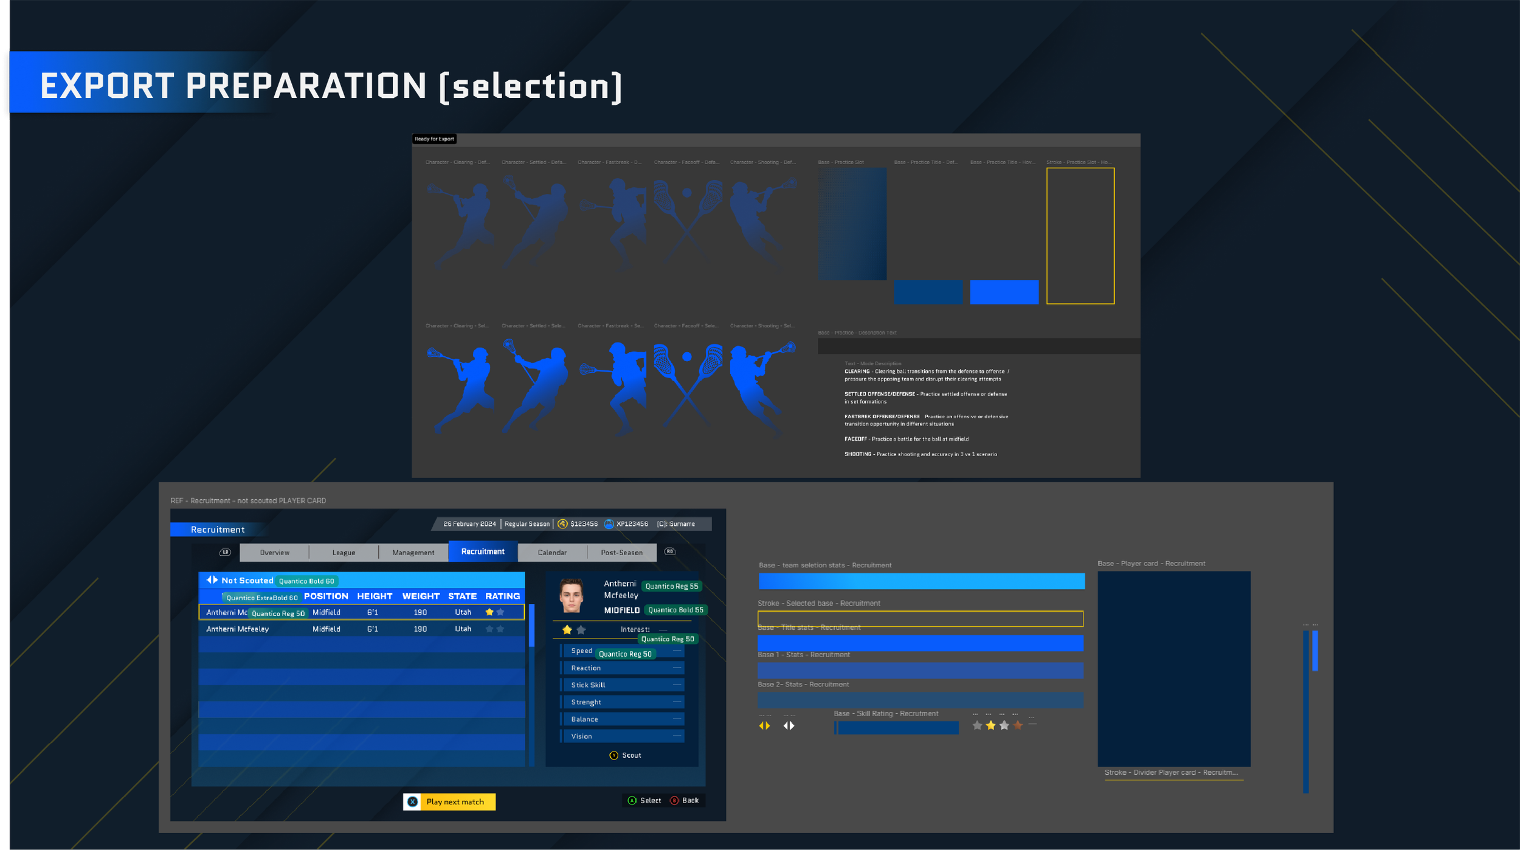Click the default Shooting character silhouette
1520x850 pixels.
point(763,223)
